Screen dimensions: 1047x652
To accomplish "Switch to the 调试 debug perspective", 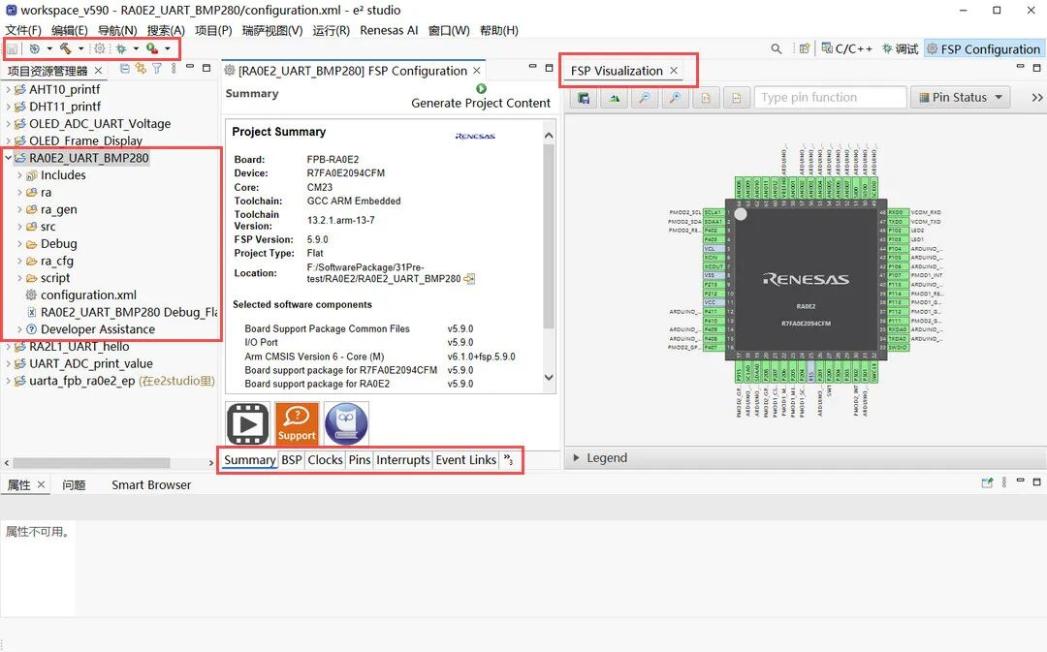I will 900,48.
